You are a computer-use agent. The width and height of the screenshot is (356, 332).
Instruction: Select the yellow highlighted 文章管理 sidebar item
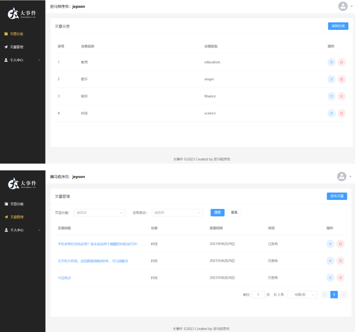17,217
